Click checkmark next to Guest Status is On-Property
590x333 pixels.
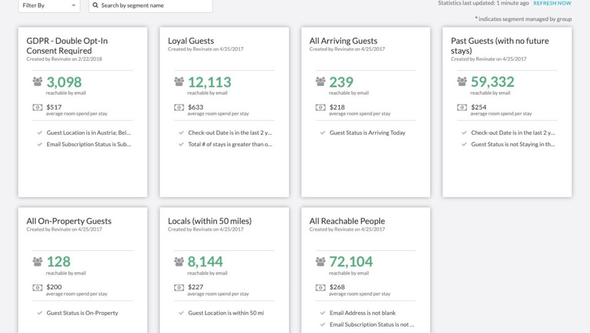pos(40,313)
